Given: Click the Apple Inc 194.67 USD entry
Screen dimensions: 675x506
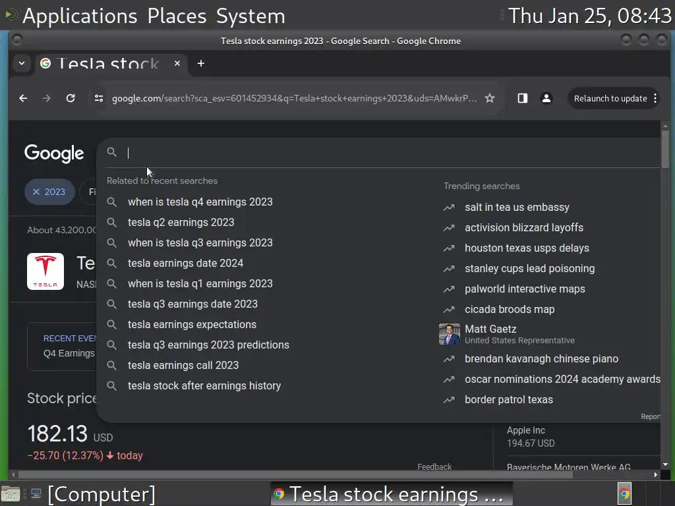Looking at the screenshot, I should click(531, 437).
